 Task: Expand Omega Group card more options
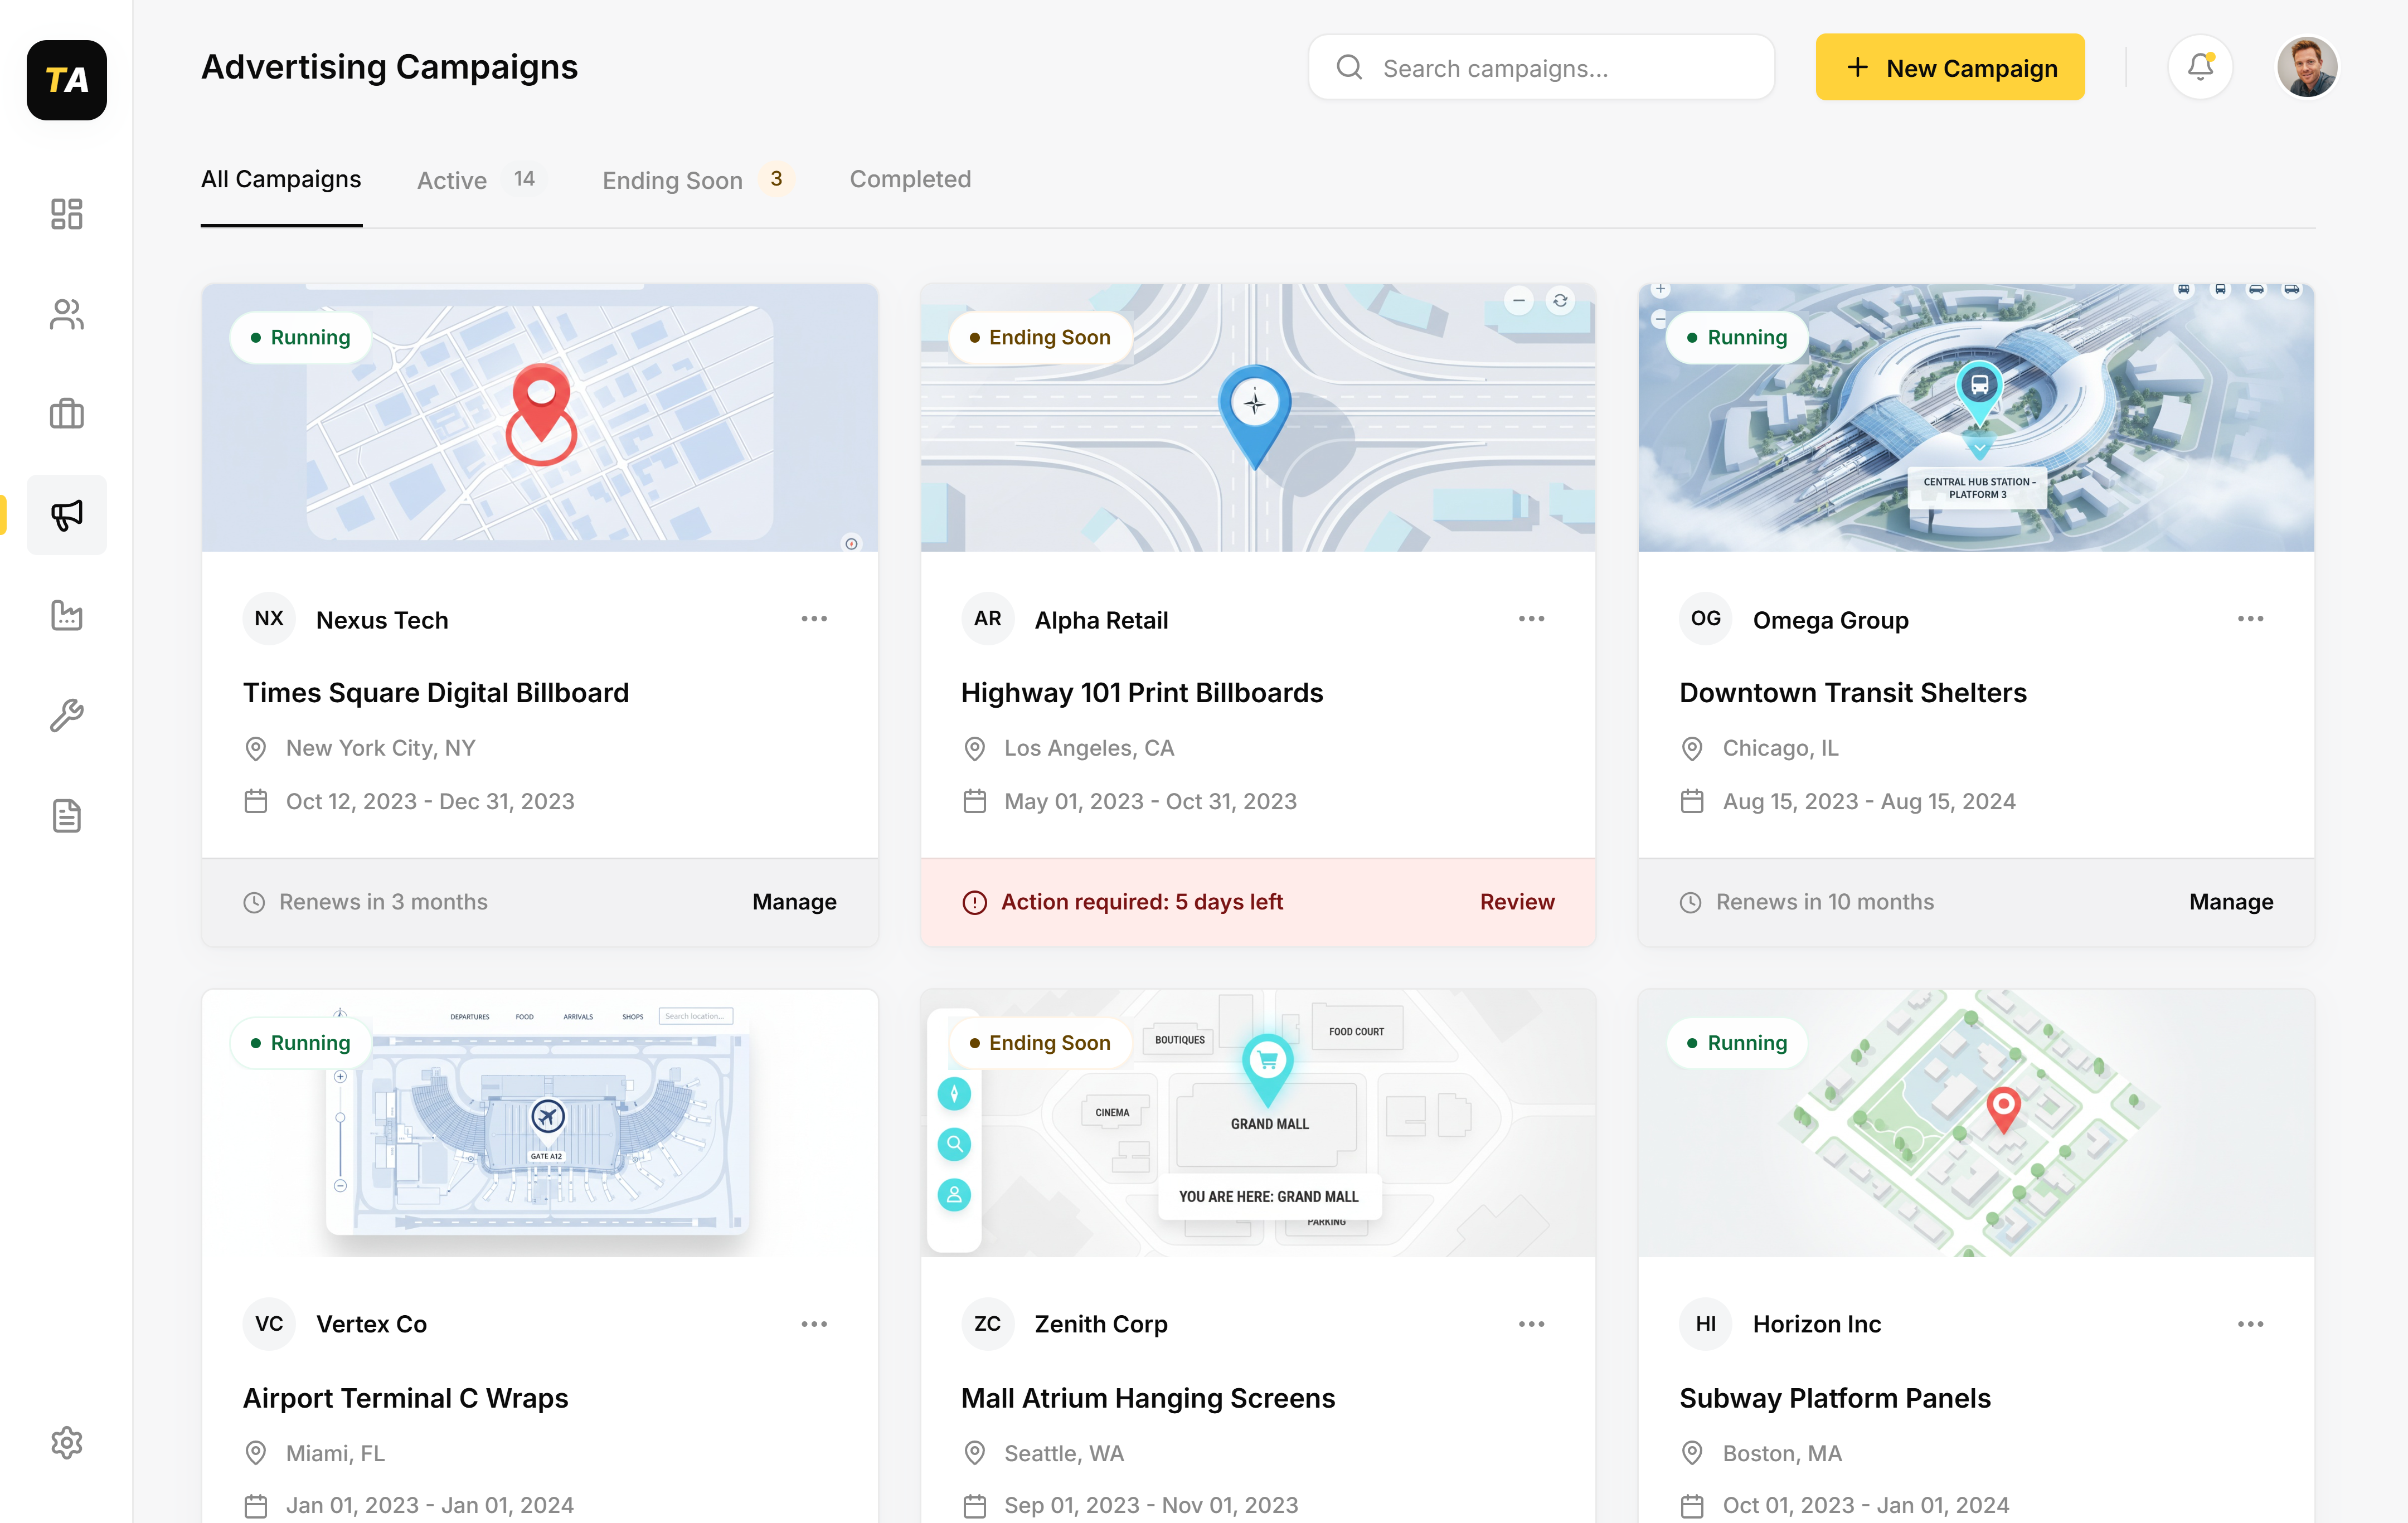(2250, 619)
